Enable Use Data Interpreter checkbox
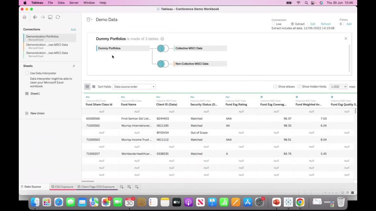This screenshot has height=211, width=376. tap(27, 73)
